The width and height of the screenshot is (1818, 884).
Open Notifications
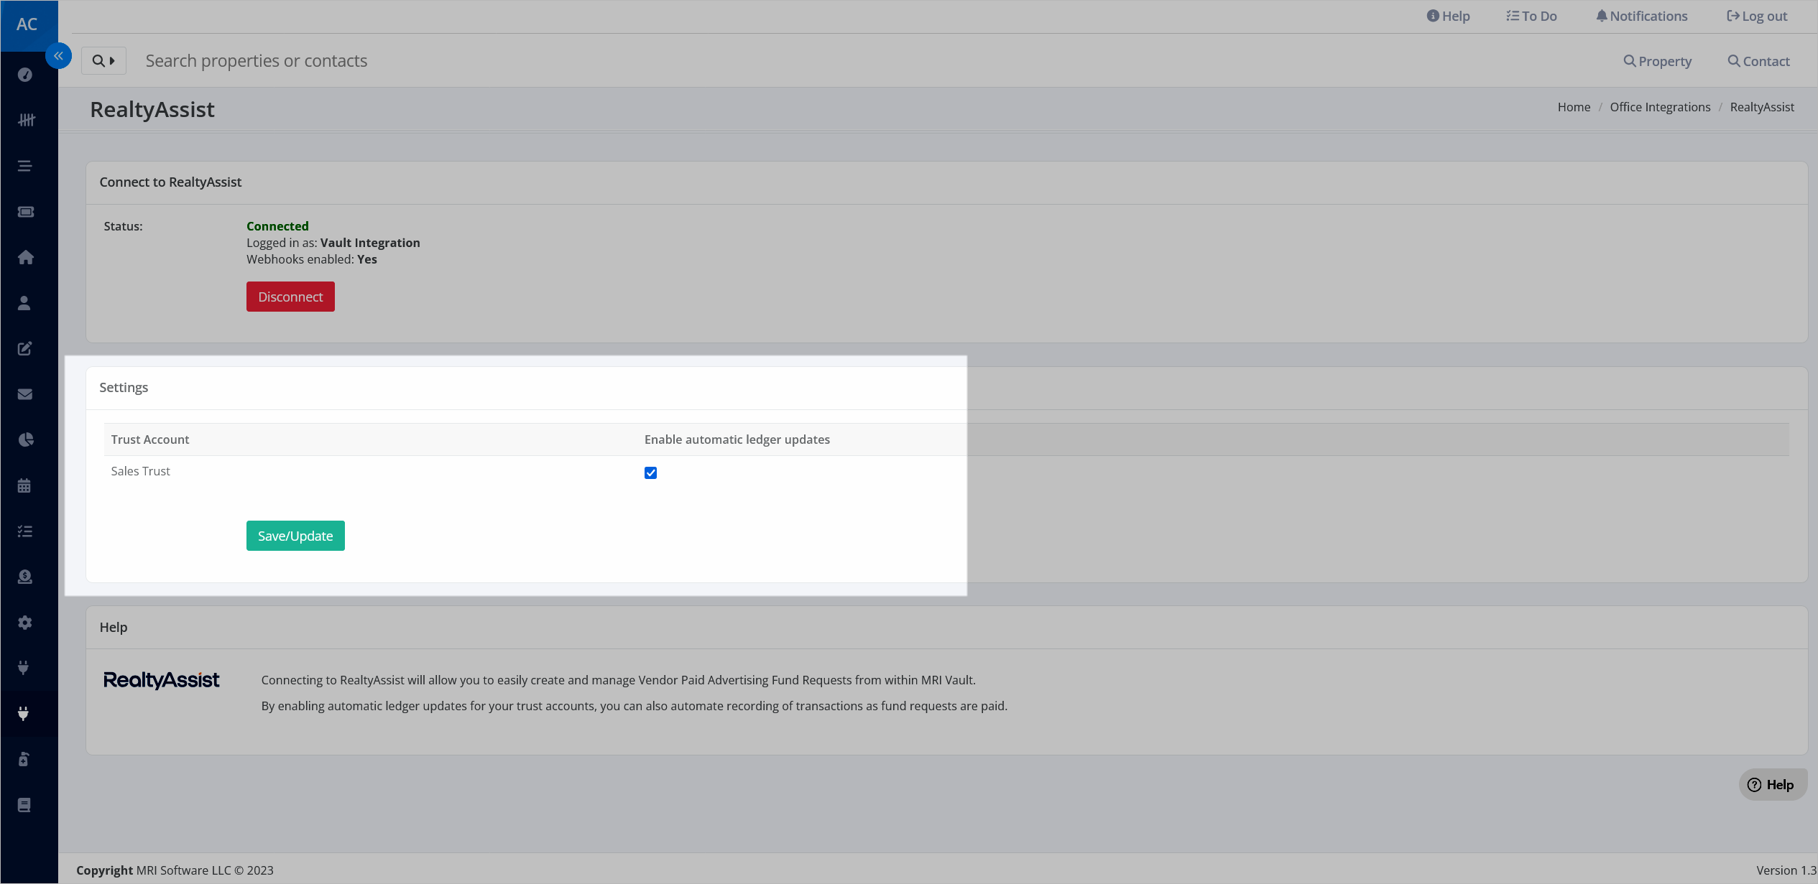[1642, 16]
